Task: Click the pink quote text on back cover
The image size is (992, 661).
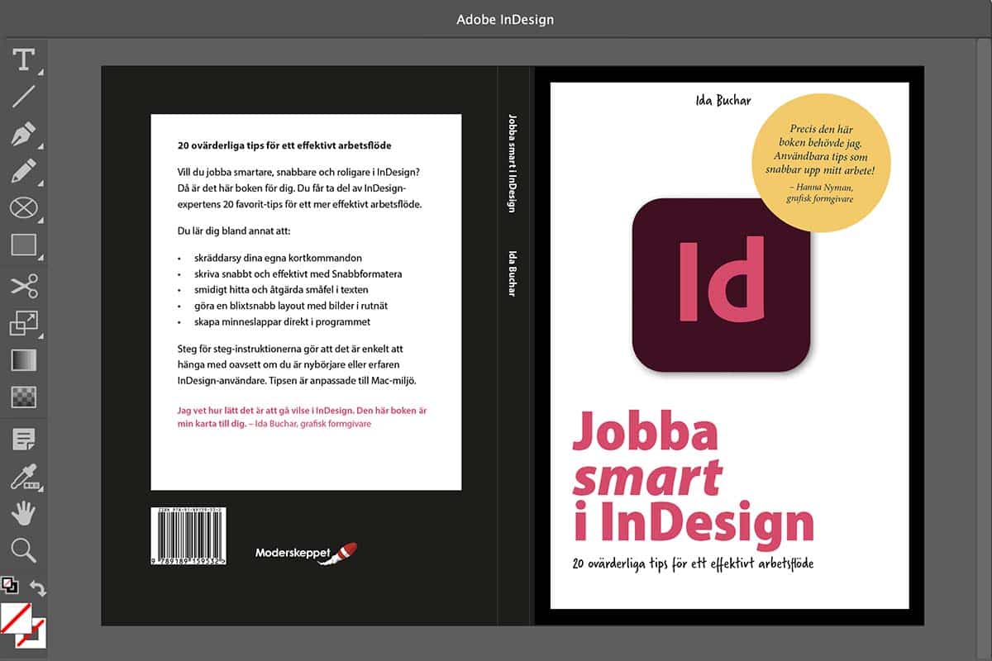Action: tap(302, 416)
